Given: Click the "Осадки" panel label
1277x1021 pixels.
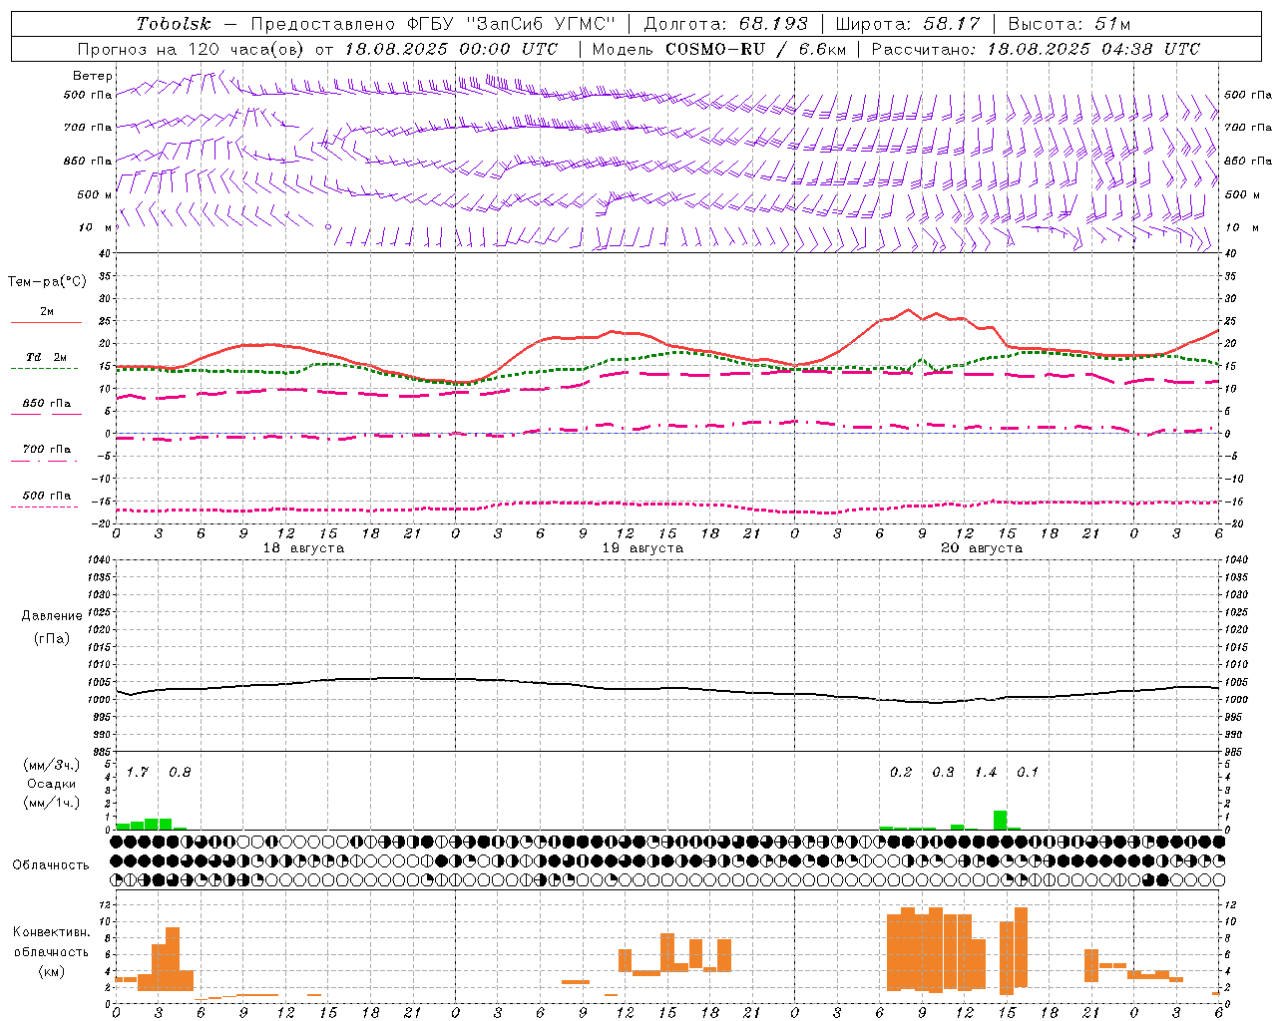Looking at the screenshot, I should [x=52, y=784].
